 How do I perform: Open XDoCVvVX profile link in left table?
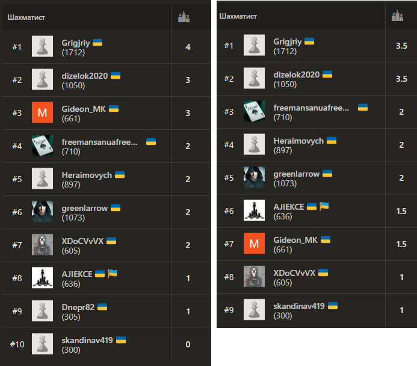click(x=82, y=241)
